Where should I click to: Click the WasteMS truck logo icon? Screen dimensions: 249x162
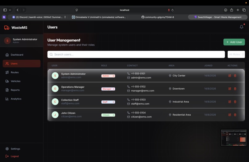(x=7, y=28)
